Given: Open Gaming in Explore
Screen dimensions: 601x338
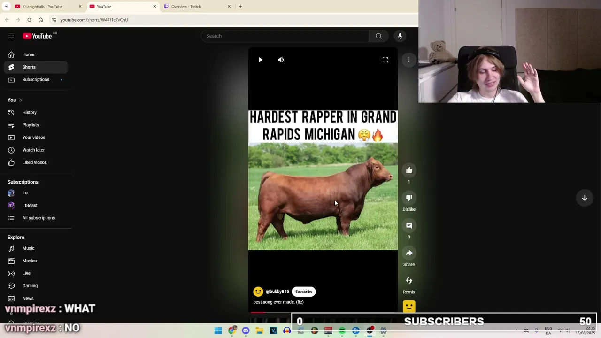Looking at the screenshot, I should [36, 286].
